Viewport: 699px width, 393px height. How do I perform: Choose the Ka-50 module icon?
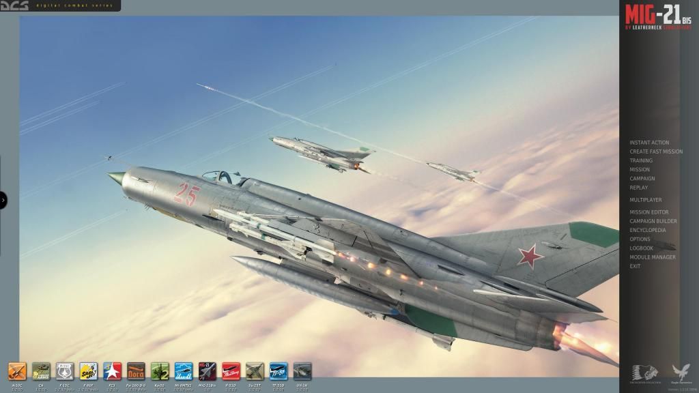click(160, 371)
